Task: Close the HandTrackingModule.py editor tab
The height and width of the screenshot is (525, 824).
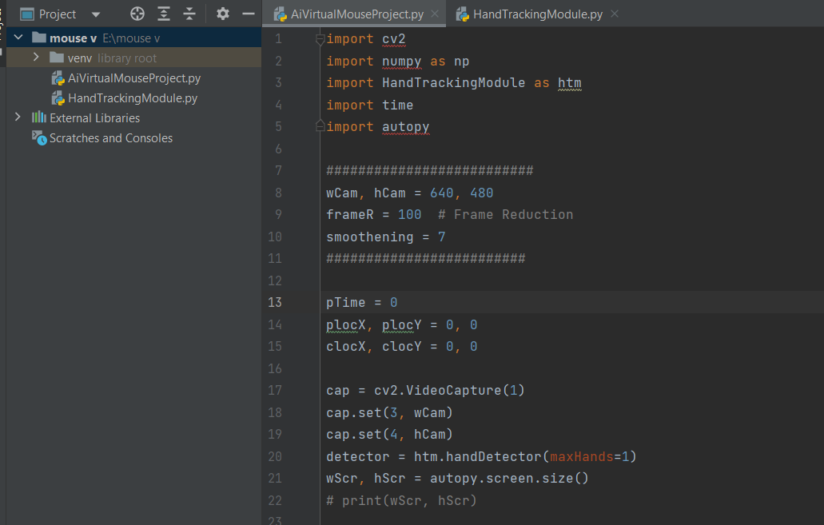Action: coord(614,14)
